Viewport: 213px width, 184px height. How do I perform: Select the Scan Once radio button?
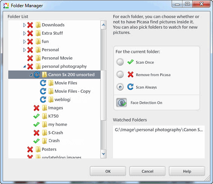pyautogui.click(x=120, y=62)
